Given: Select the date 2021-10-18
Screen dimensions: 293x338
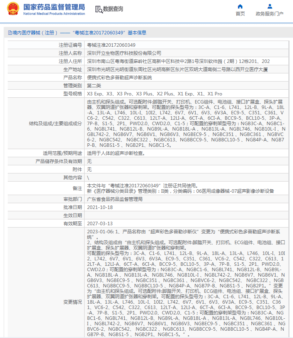Looking at the screenshot, I should pos(100,207).
